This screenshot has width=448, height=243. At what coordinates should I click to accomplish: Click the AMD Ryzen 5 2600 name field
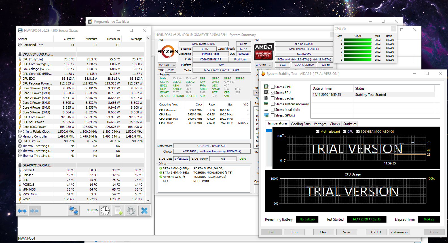pos(204,44)
